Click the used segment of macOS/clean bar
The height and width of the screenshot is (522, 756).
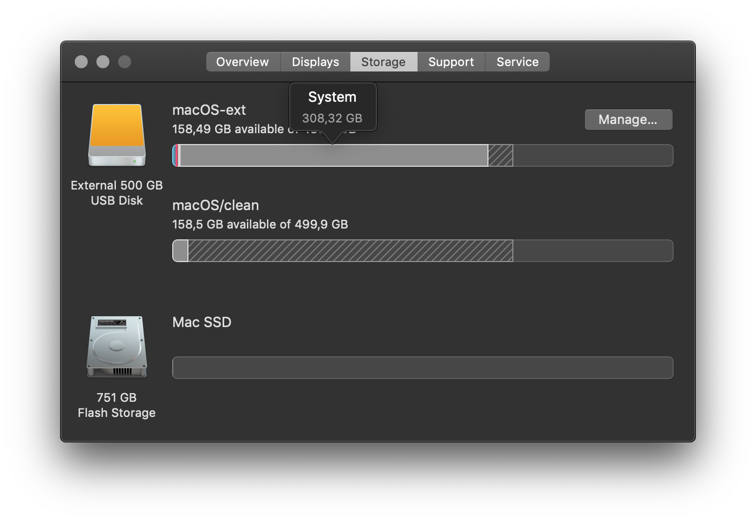(180, 251)
